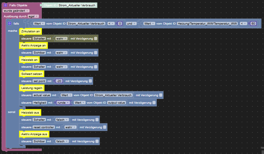Select the 'Awtrix Anzeige aus' comment block

[x=34, y=134]
